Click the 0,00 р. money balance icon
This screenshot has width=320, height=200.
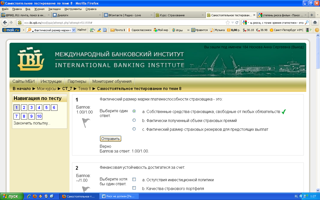[x=233, y=30]
